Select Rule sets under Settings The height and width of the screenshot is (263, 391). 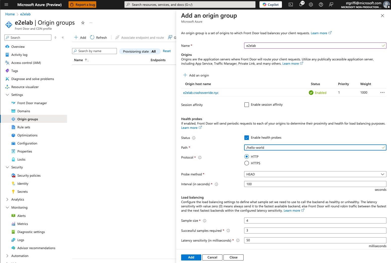click(x=24, y=127)
